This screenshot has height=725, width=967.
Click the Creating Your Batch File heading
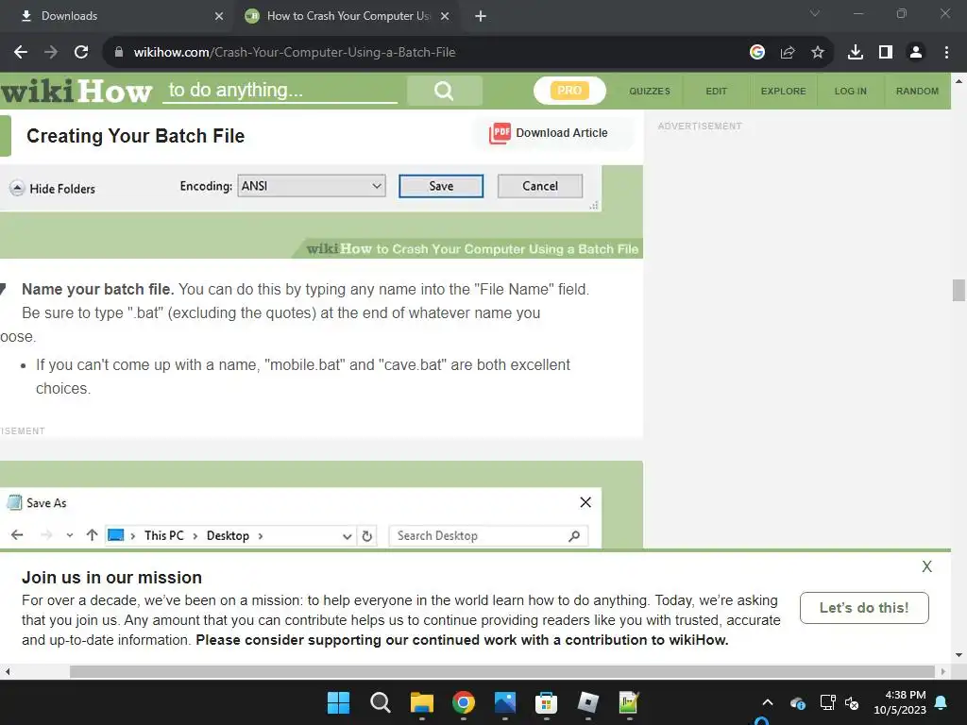pos(136,136)
